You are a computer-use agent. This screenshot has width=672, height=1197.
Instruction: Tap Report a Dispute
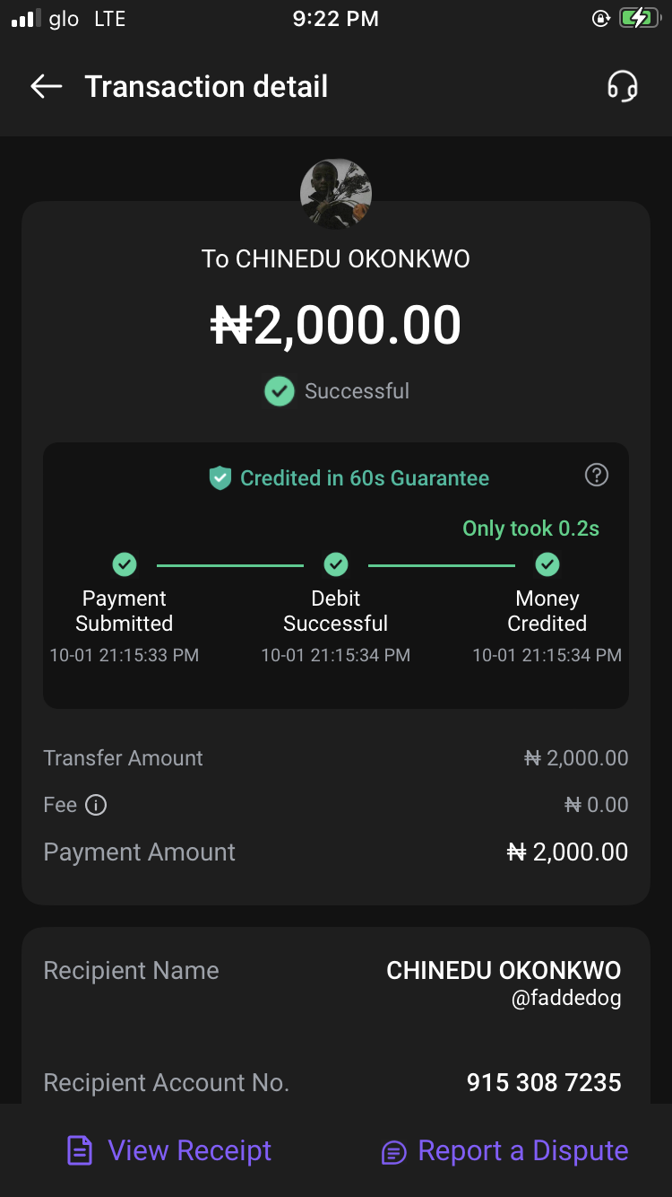coord(523,1150)
